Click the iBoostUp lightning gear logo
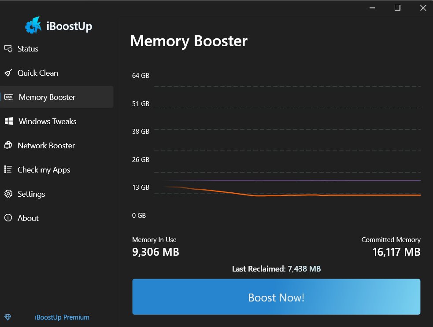This screenshot has width=433, height=327. click(33, 25)
